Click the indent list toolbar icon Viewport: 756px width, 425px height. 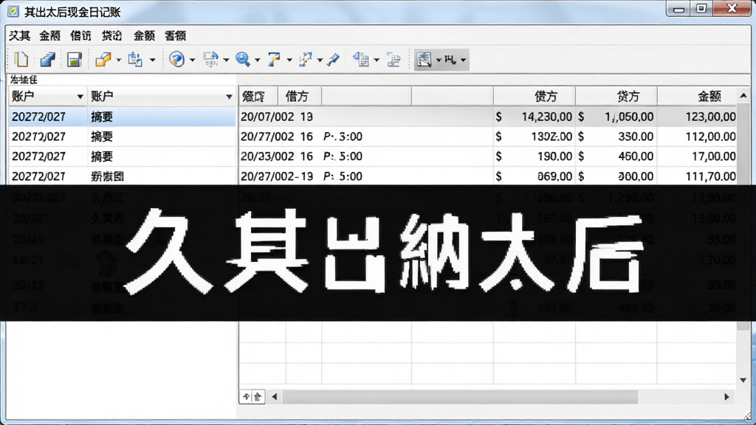[361, 60]
